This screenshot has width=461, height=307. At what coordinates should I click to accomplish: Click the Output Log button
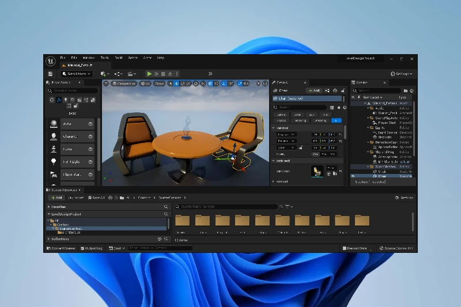[x=92, y=248]
